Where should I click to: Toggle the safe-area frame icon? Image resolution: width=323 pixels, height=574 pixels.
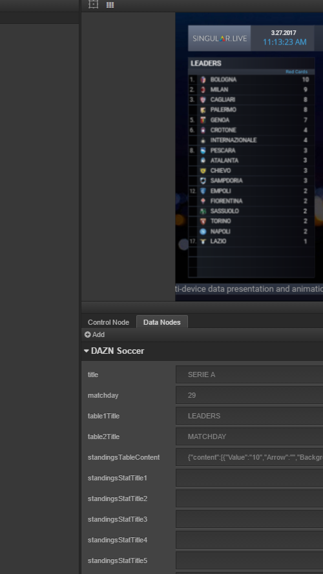pyautogui.click(x=94, y=5)
